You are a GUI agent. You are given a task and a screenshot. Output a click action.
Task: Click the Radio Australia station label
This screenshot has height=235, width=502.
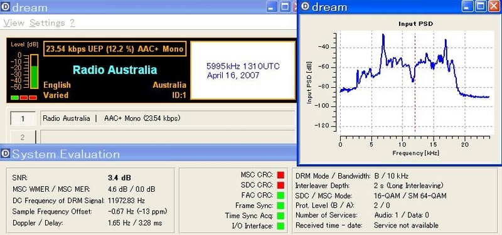click(x=115, y=70)
